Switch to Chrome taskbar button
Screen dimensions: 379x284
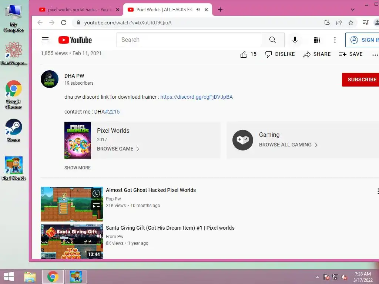53,277
